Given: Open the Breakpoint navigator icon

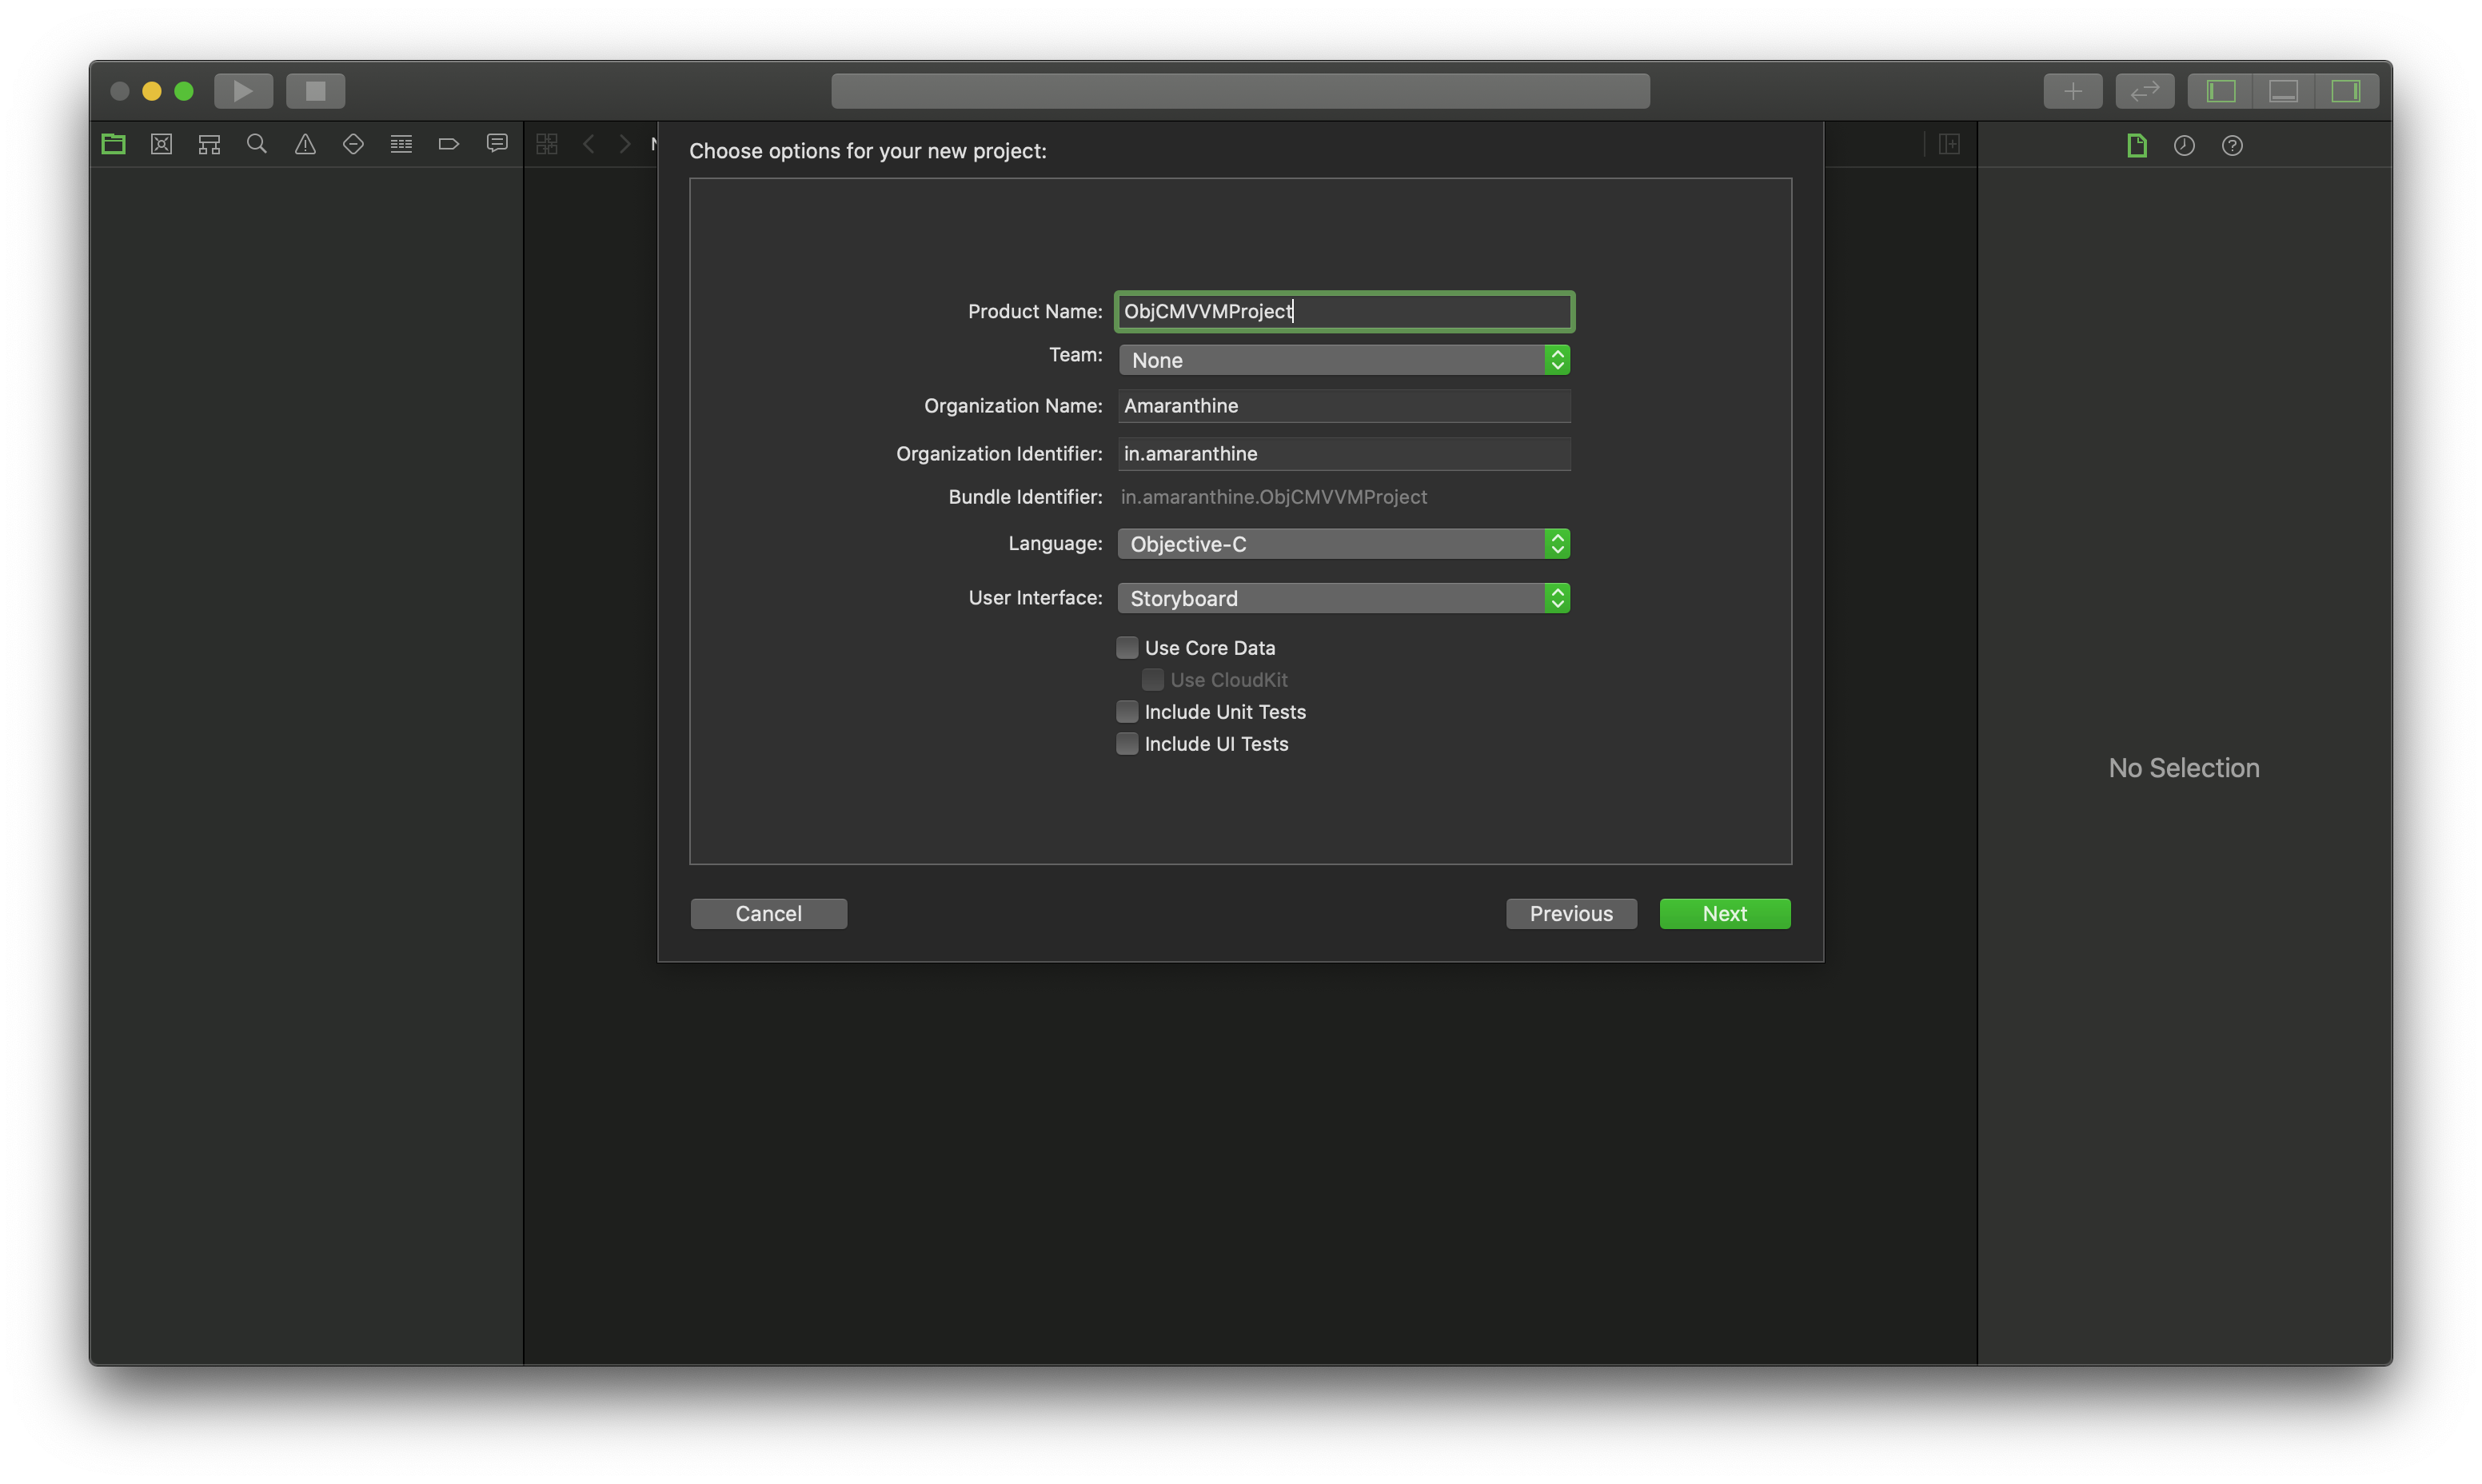Looking at the screenshot, I should tap(448, 144).
